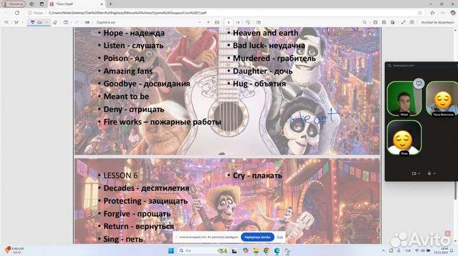
Task: Refresh the page with reload icon
Action: [18, 12]
